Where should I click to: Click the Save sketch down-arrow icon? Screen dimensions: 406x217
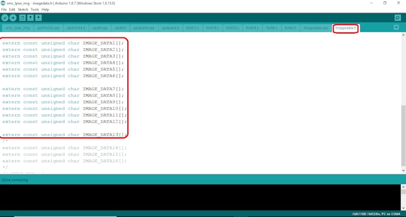[38, 18]
